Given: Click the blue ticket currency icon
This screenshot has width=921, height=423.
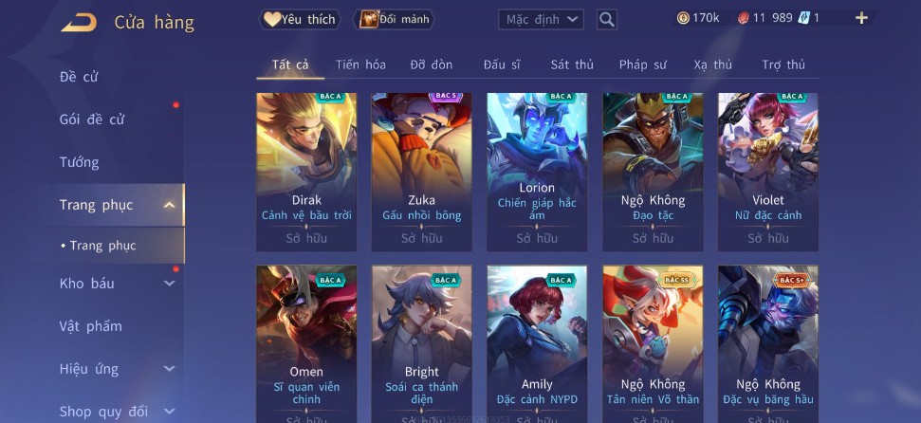Looking at the screenshot, I should click(803, 18).
